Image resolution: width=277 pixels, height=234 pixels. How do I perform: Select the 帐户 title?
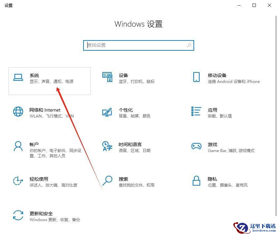point(34,144)
